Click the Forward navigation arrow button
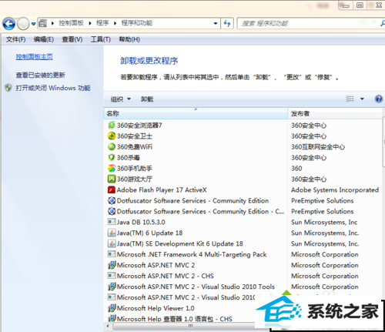This screenshot has width=385, height=332. [23, 24]
